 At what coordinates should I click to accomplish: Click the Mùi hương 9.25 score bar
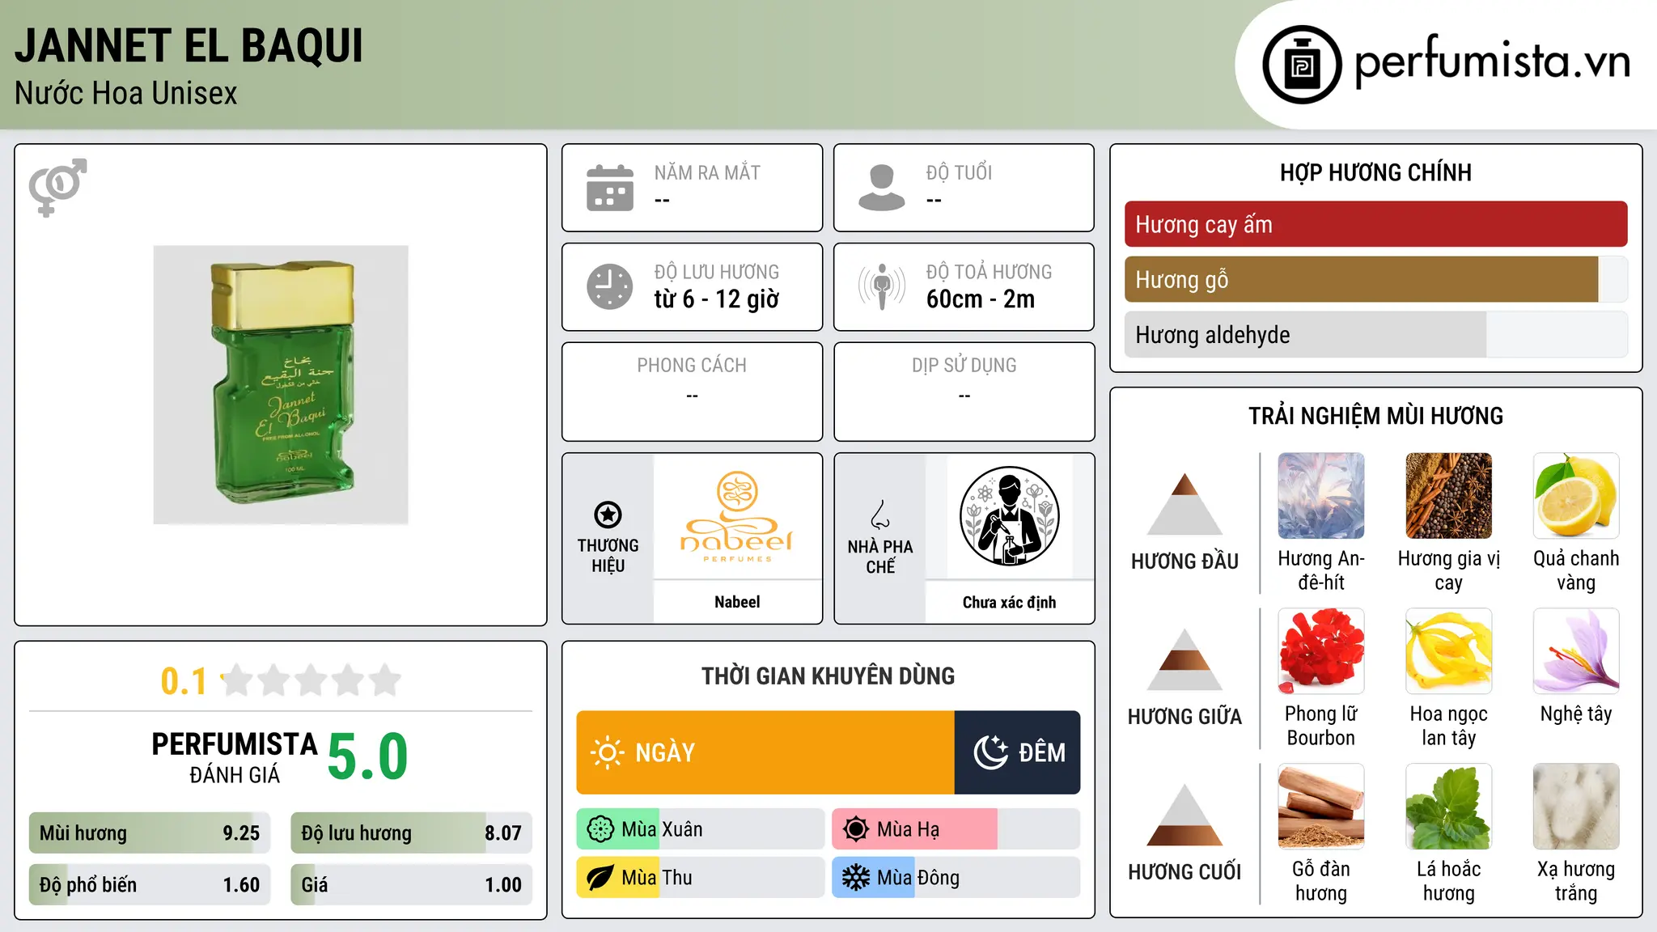150,833
